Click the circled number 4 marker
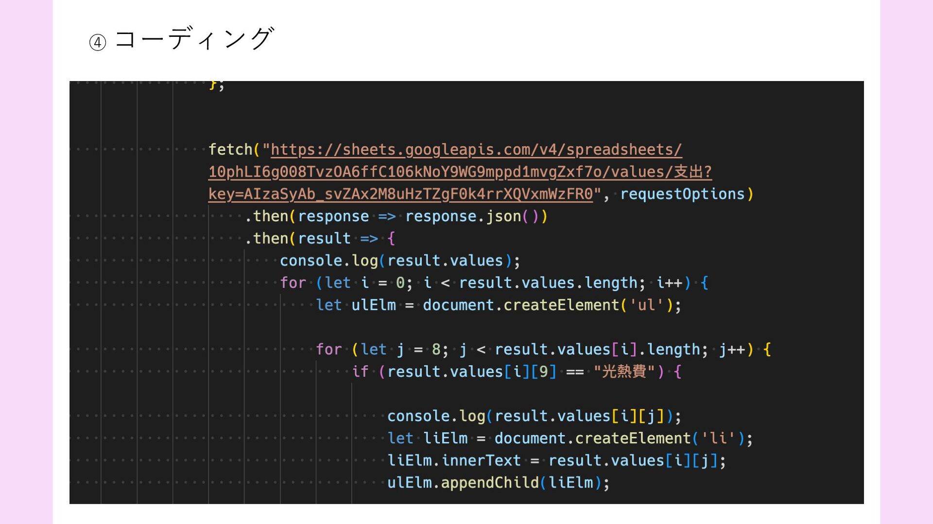This screenshot has width=933, height=524. [98, 43]
